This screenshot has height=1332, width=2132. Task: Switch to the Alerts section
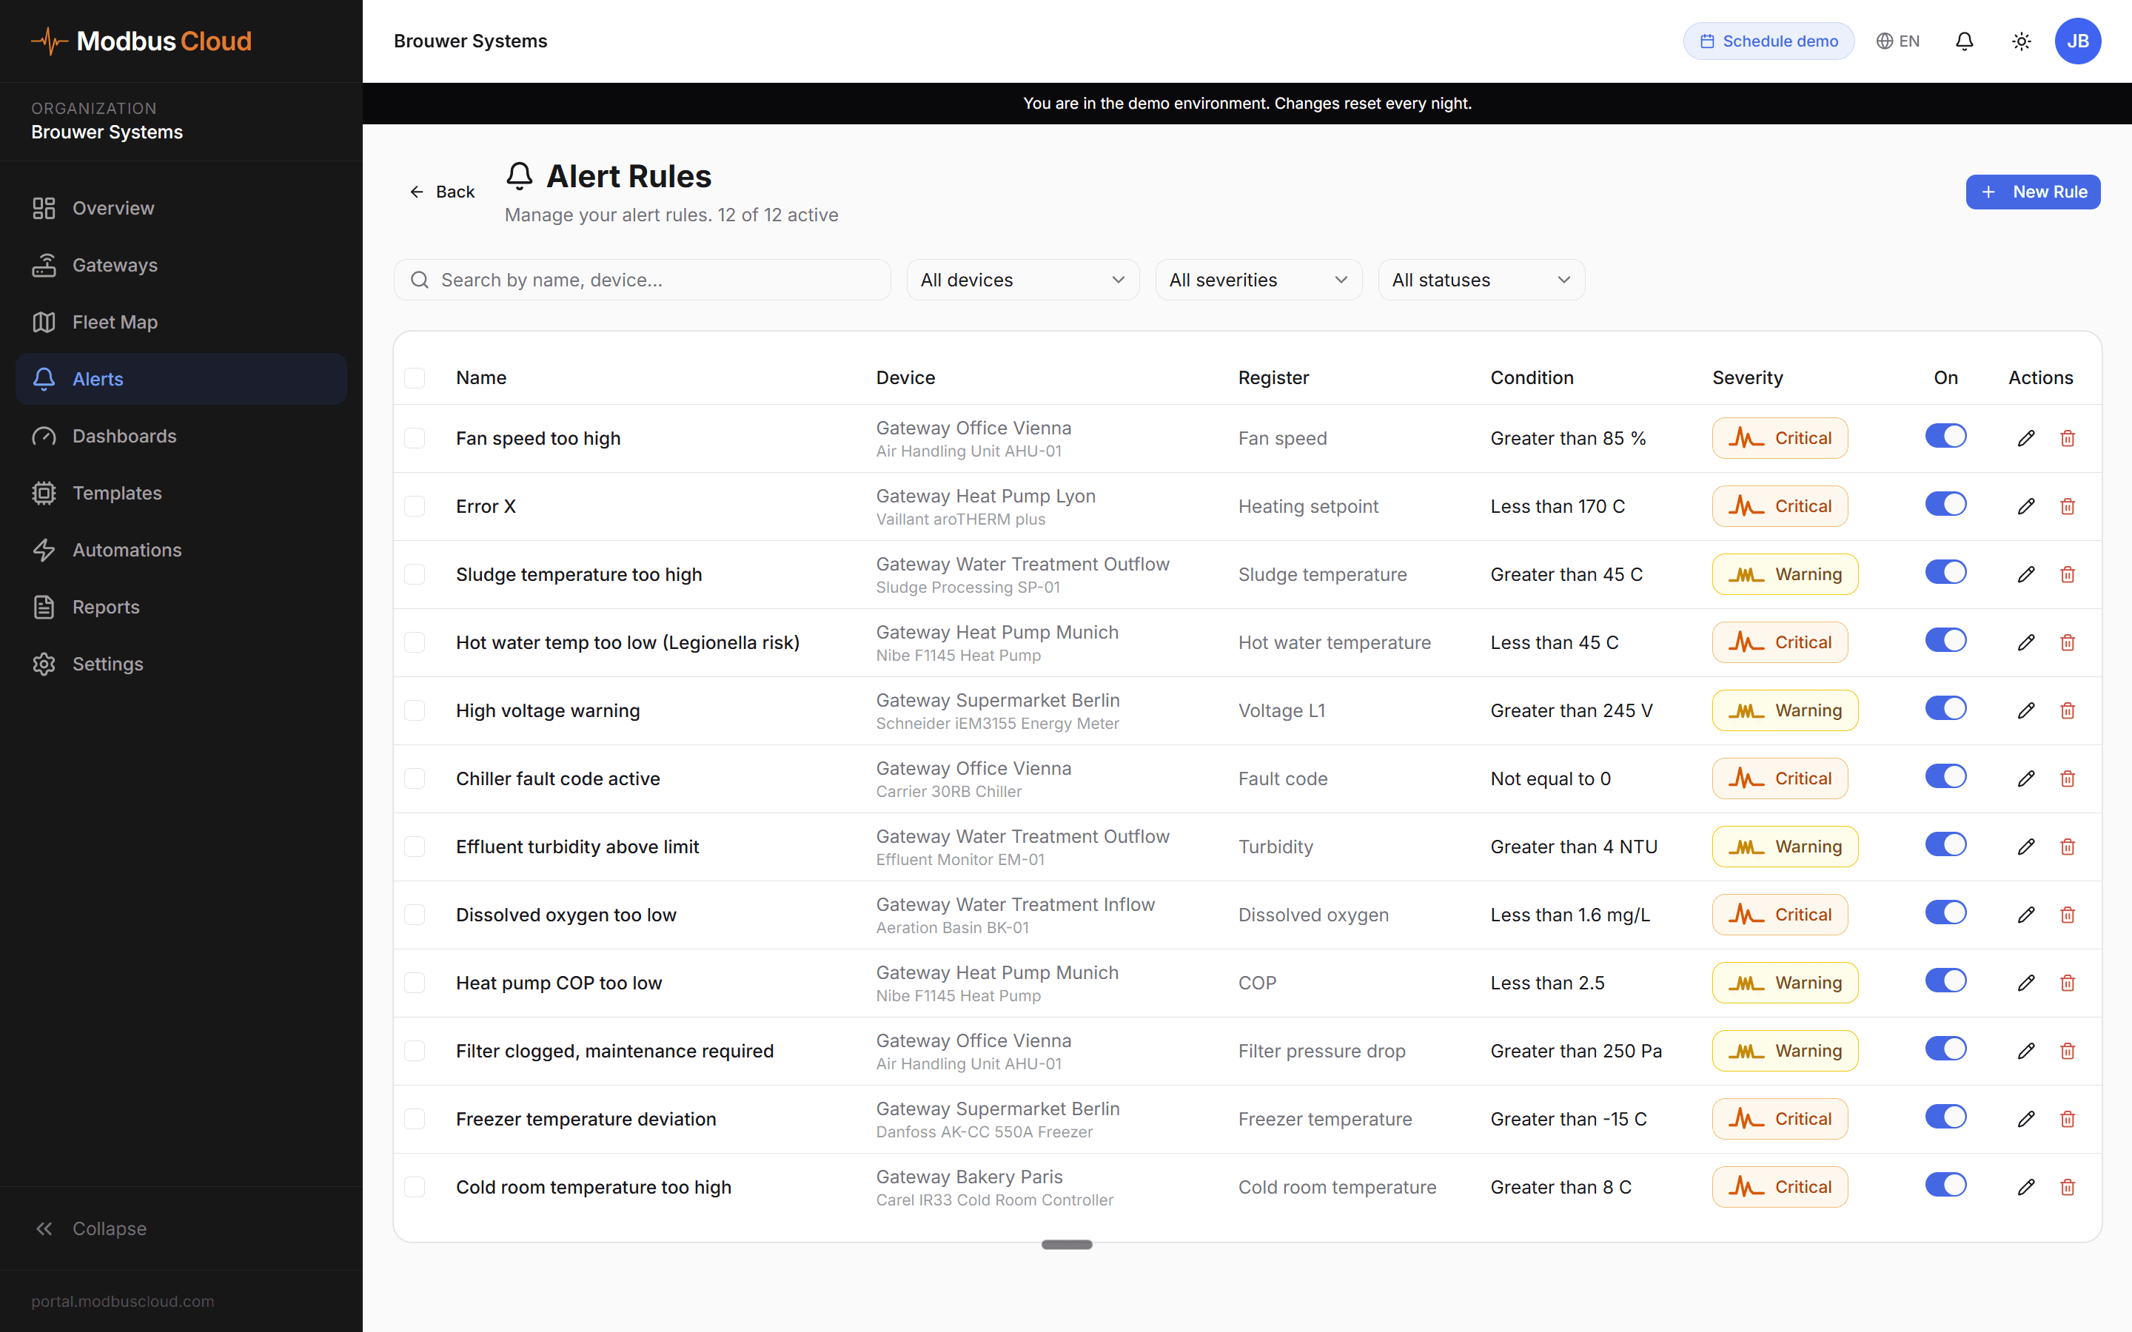point(98,379)
